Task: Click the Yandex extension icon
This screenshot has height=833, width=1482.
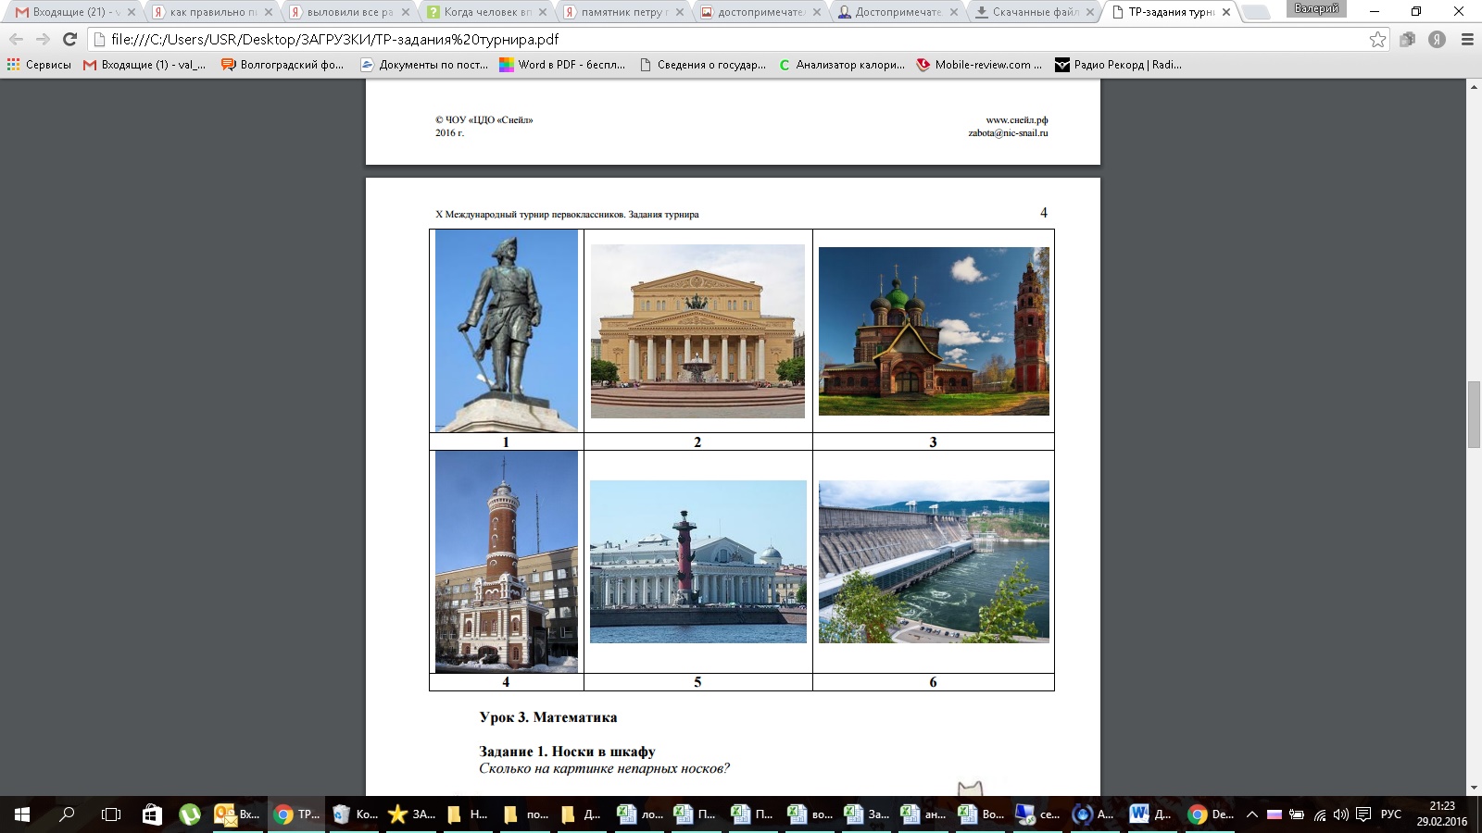Action: [1437, 40]
